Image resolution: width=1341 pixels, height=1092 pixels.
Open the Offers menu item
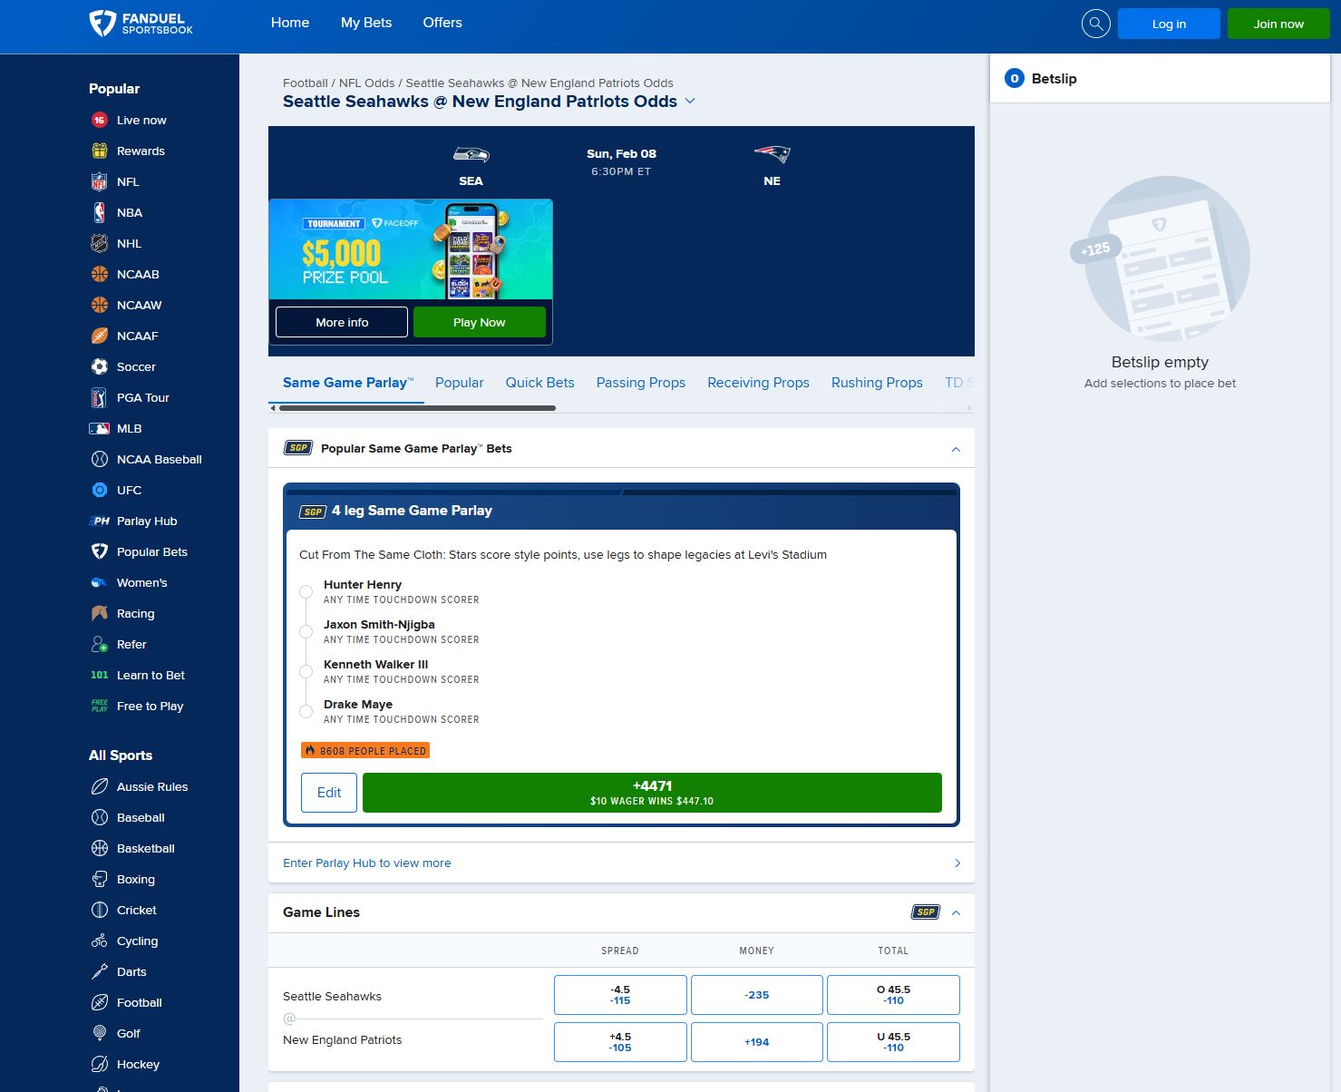click(442, 23)
